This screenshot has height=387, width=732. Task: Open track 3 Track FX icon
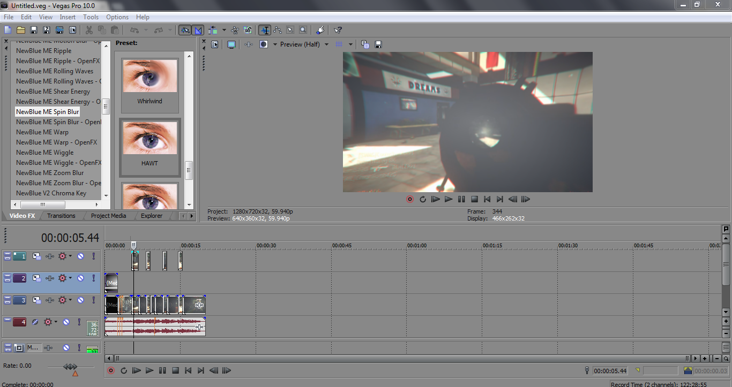click(x=50, y=300)
